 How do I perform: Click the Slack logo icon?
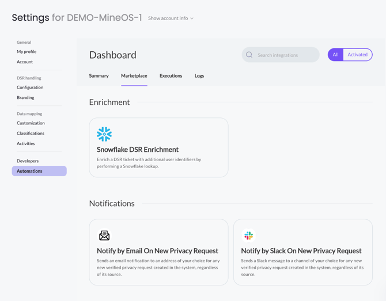[x=248, y=235]
